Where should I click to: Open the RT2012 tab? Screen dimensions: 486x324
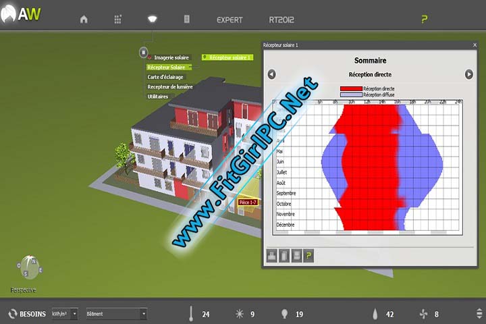281,20
